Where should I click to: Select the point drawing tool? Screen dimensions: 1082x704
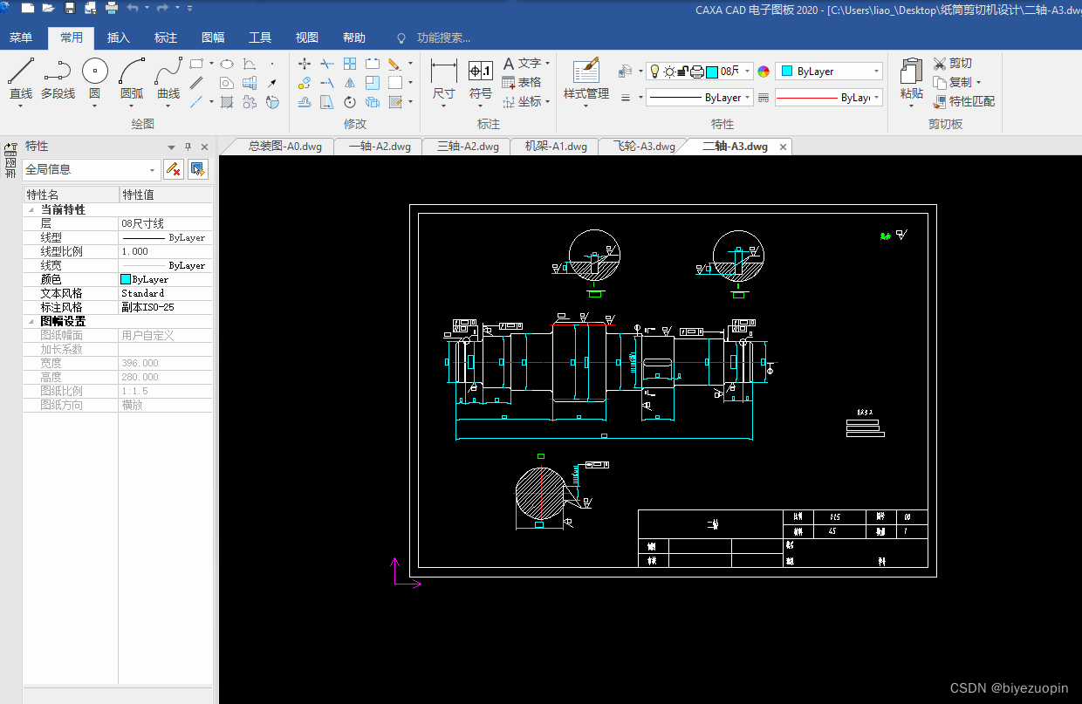point(272,64)
